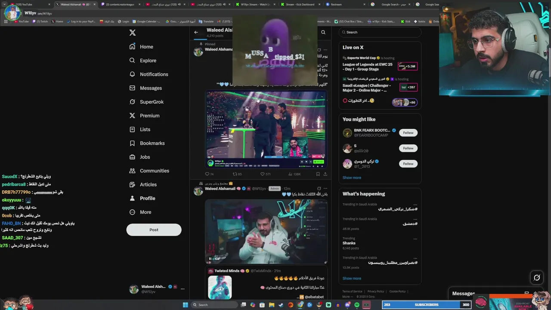The image size is (551, 310).
Task: Open Messages from the sidebar
Action: click(145, 88)
